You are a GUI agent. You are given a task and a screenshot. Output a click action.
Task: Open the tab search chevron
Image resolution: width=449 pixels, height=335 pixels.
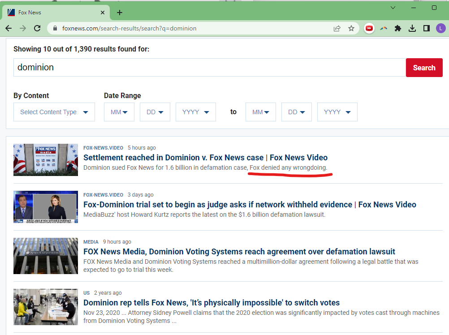(393, 8)
